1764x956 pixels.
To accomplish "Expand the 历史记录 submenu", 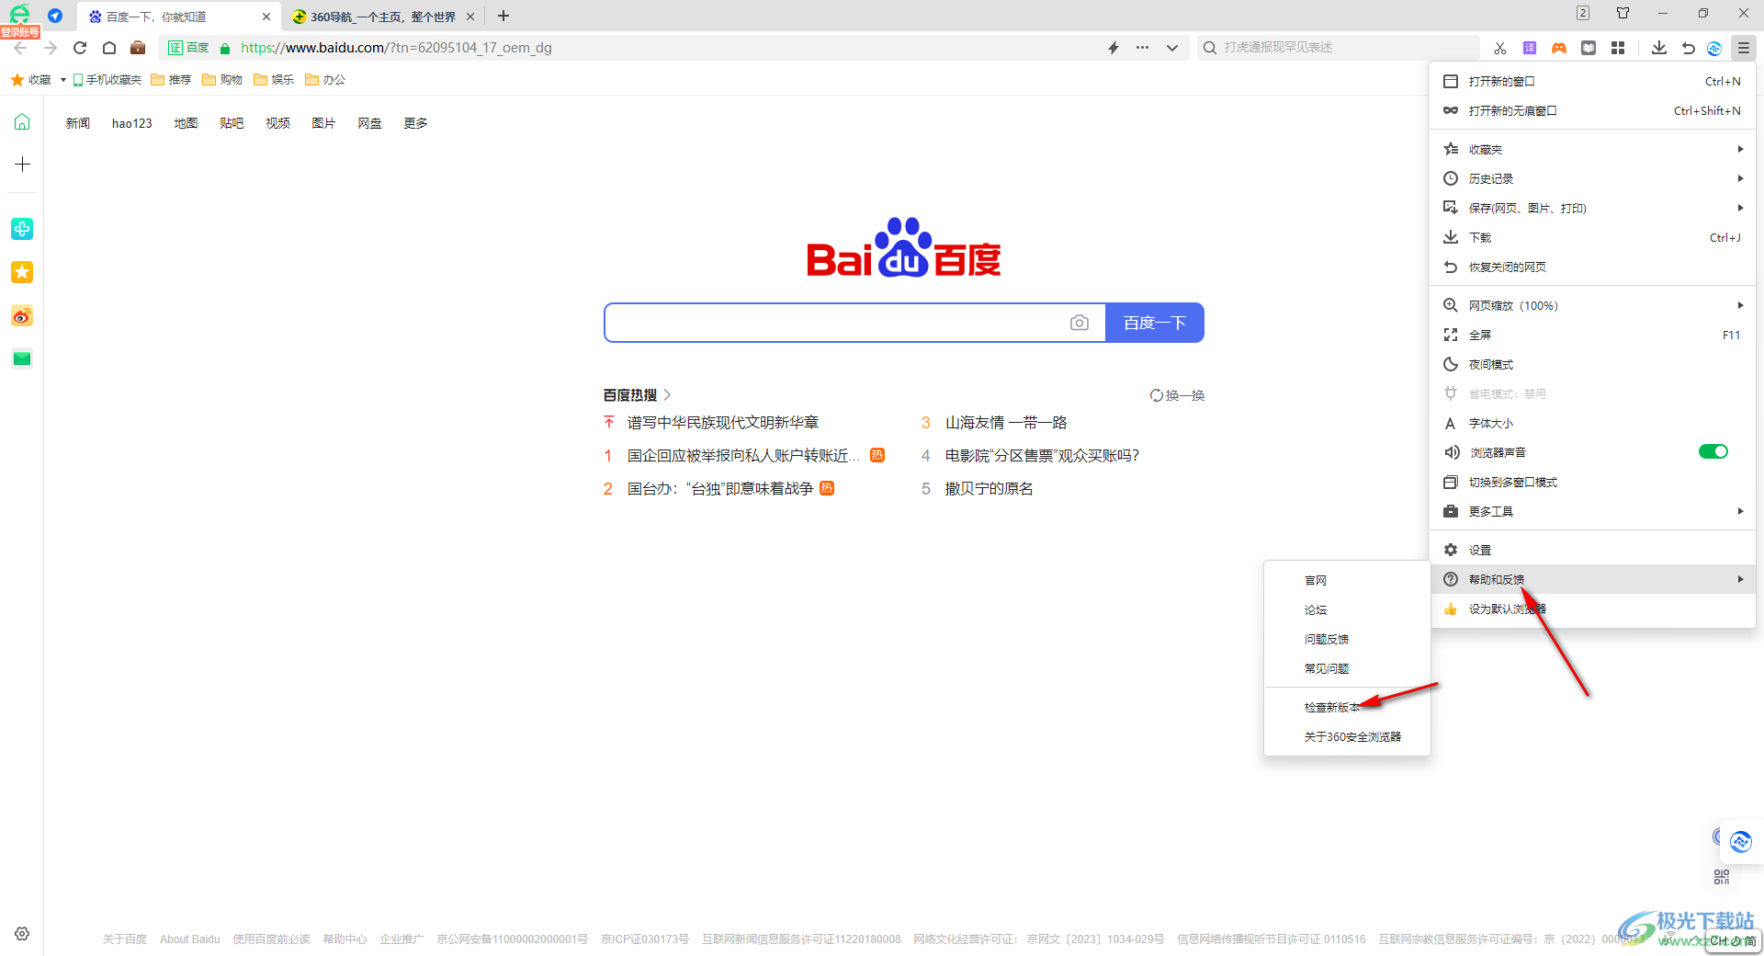I will point(1592,178).
